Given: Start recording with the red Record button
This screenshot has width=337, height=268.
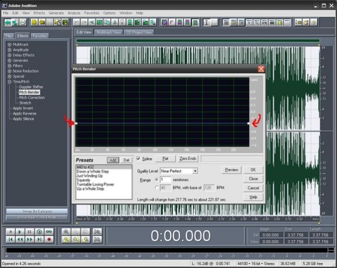Looking at the screenshot, I should click(49, 239).
